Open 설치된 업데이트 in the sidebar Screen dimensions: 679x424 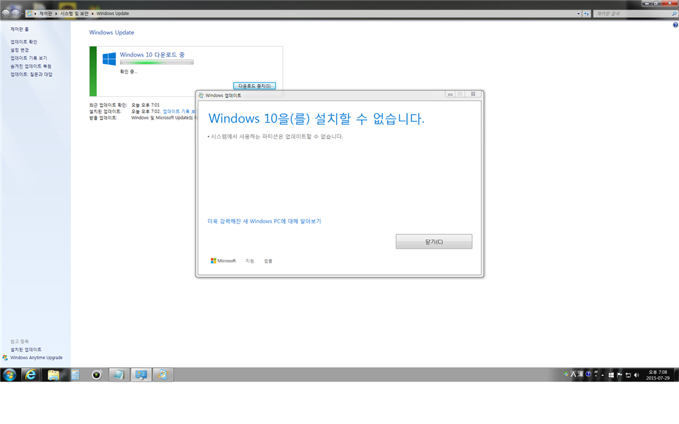pyautogui.click(x=26, y=350)
